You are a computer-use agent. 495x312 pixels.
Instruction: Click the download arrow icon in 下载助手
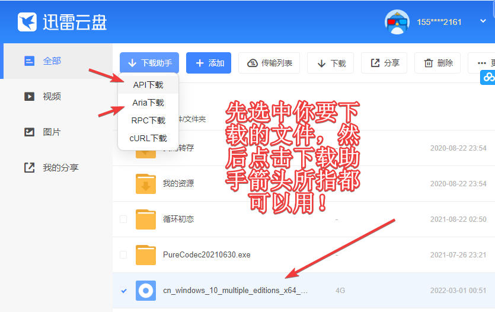coord(132,63)
